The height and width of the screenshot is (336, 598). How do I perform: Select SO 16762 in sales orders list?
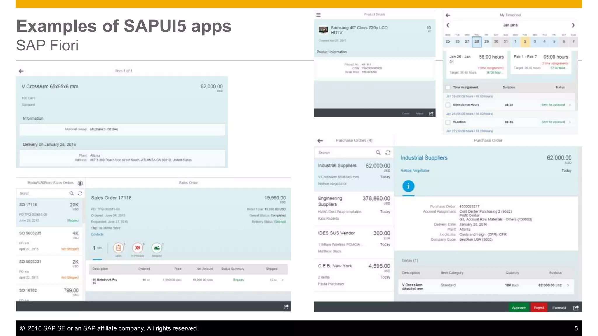49,293
